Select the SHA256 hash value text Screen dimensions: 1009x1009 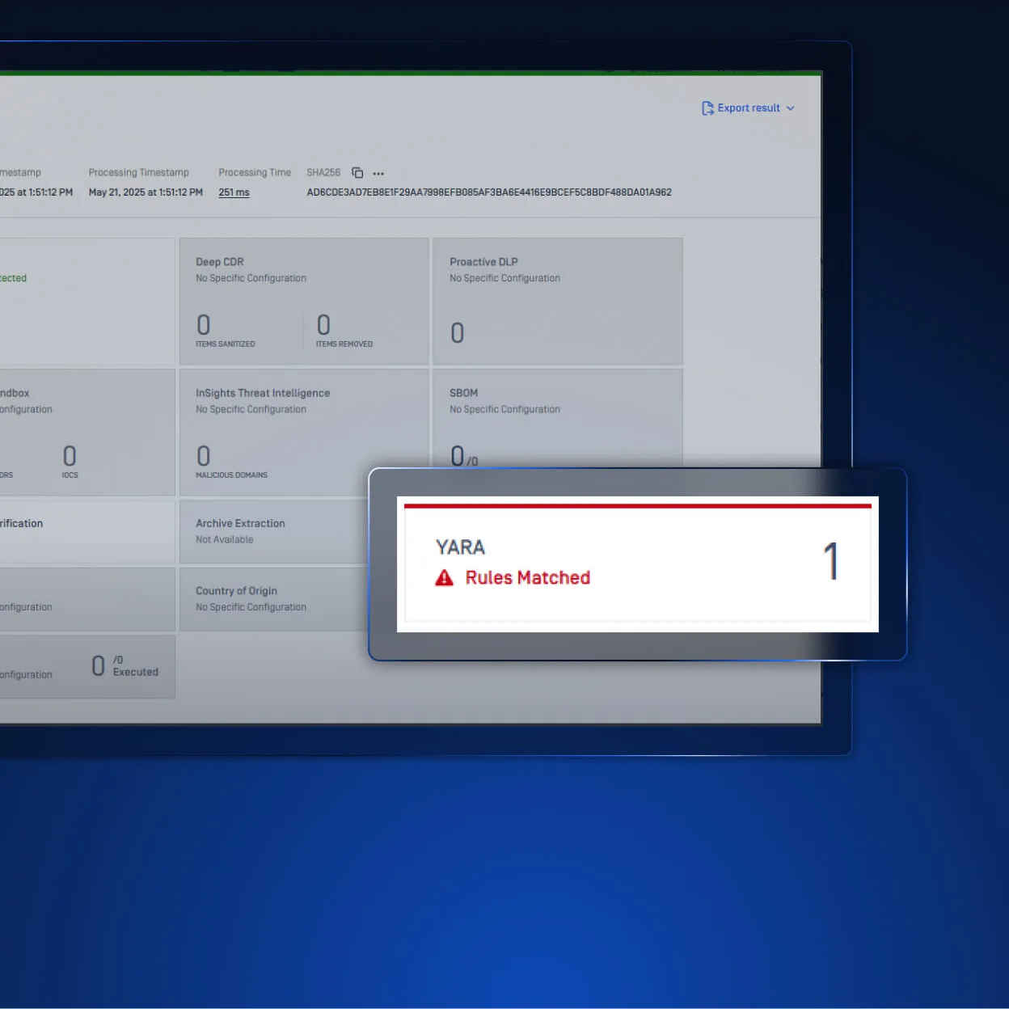(488, 192)
